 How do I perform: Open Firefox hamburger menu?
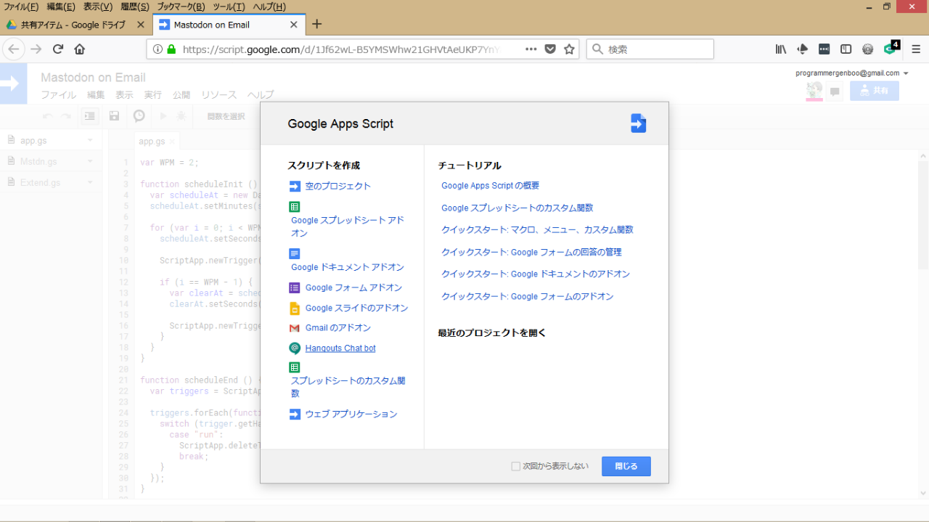click(x=915, y=49)
